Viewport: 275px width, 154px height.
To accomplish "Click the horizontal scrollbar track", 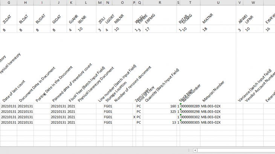I will [234, 150].
